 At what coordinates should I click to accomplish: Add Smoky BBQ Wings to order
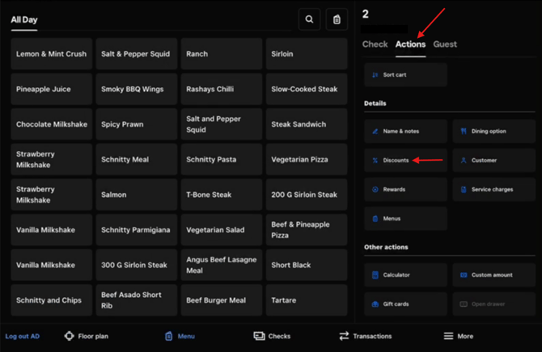pos(136,90)
